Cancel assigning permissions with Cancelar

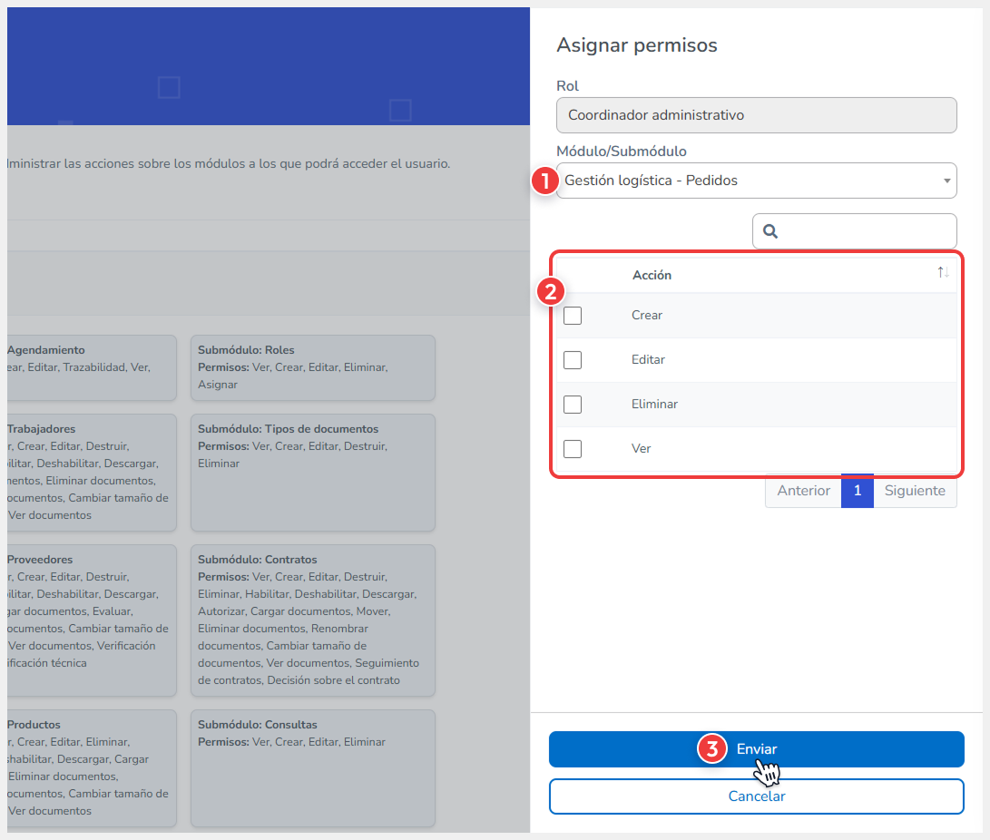click(756, 796)
